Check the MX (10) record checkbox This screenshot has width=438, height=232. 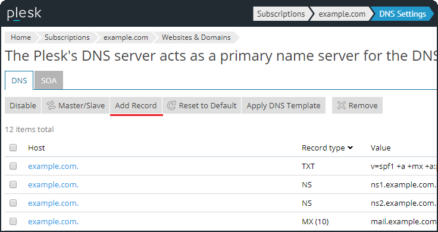[x=13, y=221]
